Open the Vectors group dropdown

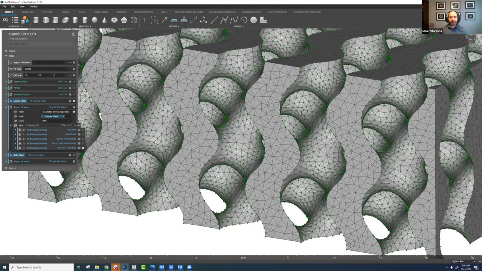click(x=174, y=26)
